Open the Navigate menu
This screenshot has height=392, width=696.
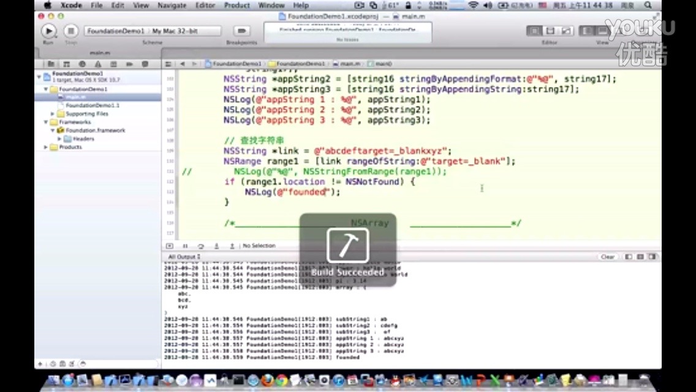tap(172, 6)
